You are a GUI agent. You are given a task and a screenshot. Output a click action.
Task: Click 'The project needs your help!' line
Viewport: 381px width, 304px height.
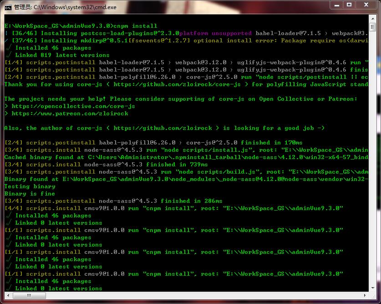(181, 99)
